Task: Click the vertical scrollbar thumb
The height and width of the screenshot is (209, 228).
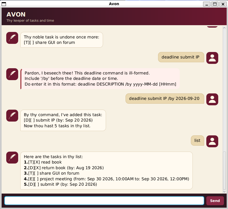Action: coord(224,171)
